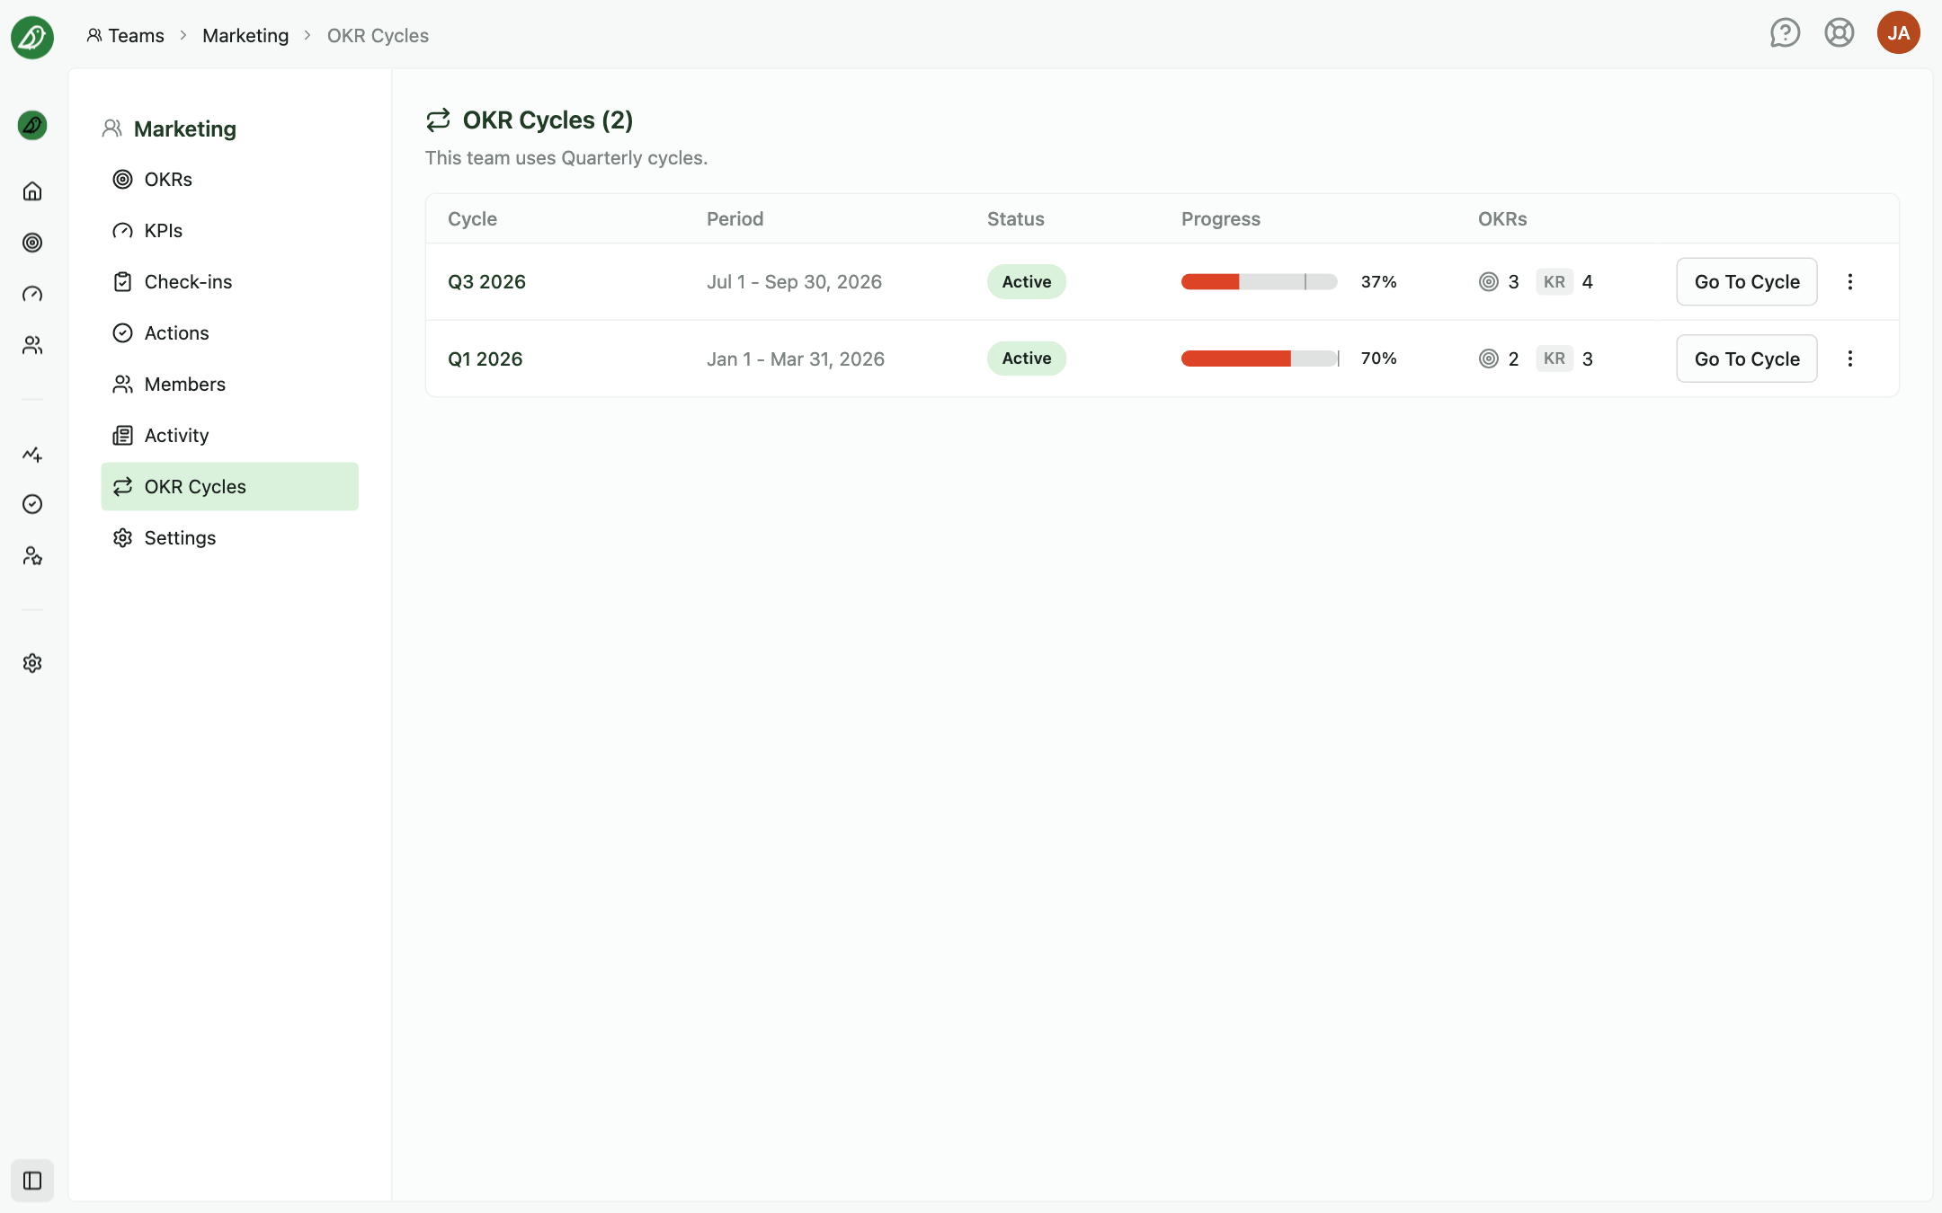
Task: Click the person-star icon in the left rail
Action: (x=32, y=556)
